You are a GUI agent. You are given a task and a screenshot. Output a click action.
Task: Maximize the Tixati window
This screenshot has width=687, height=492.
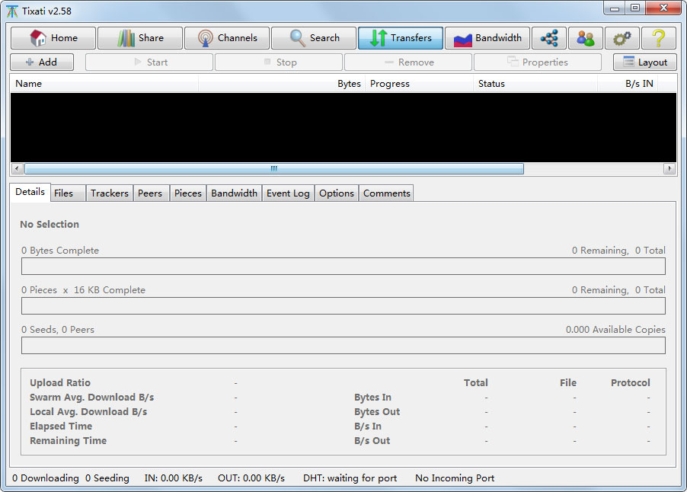635,8
